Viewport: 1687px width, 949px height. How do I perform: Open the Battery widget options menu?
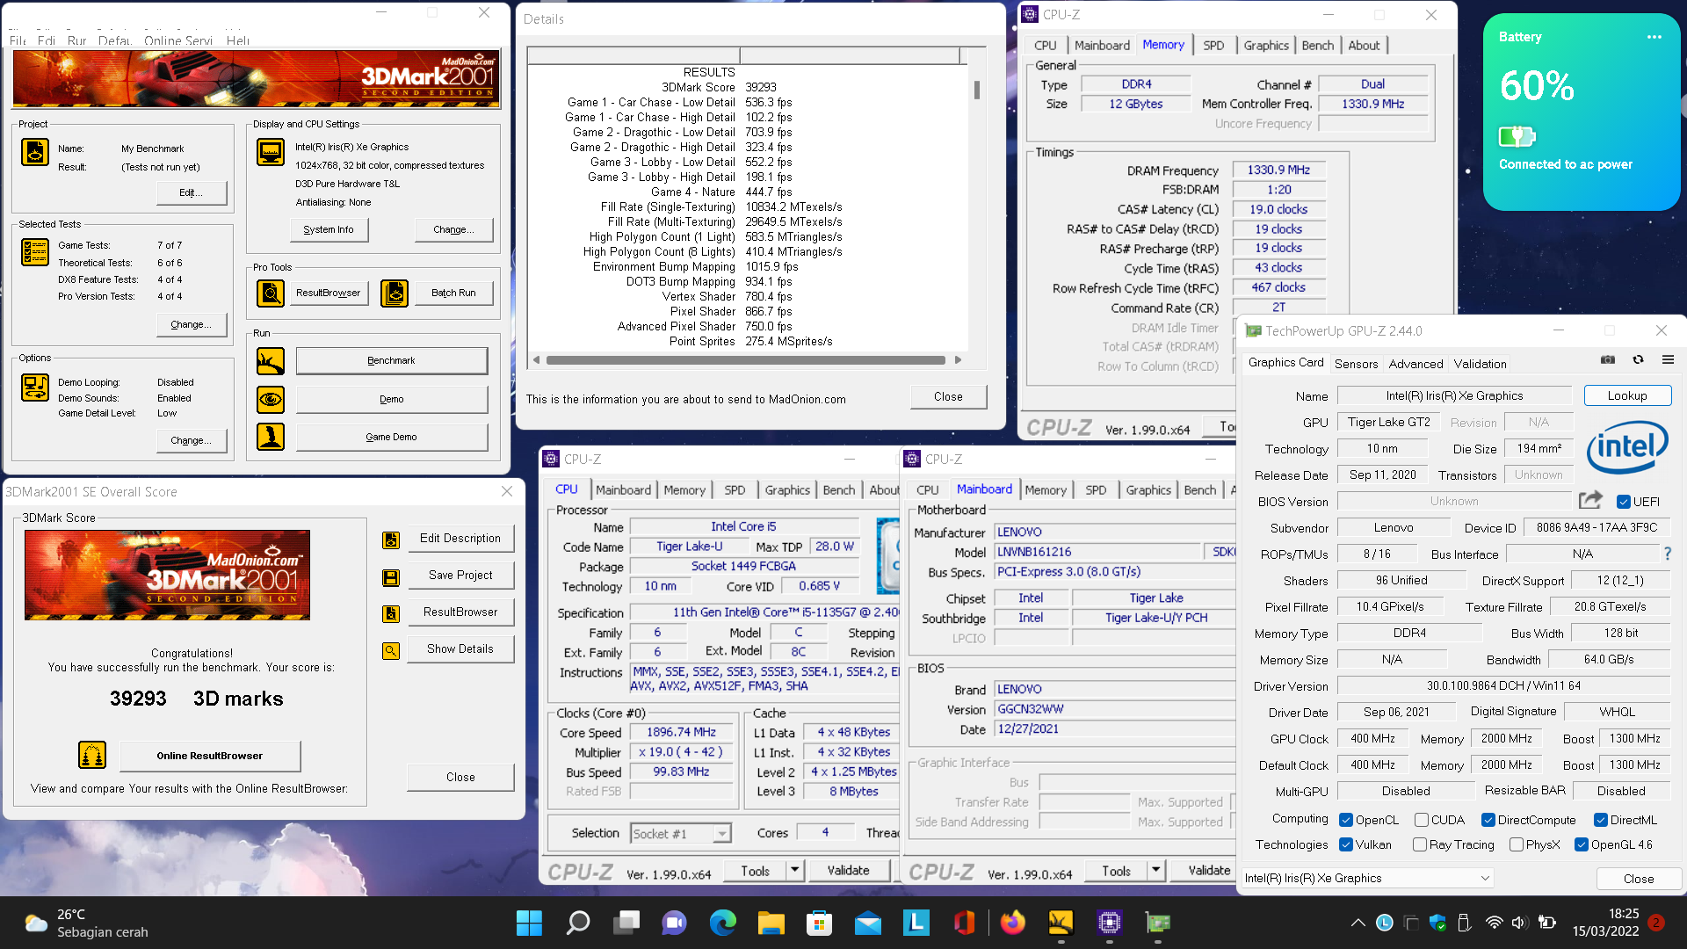1654,37
